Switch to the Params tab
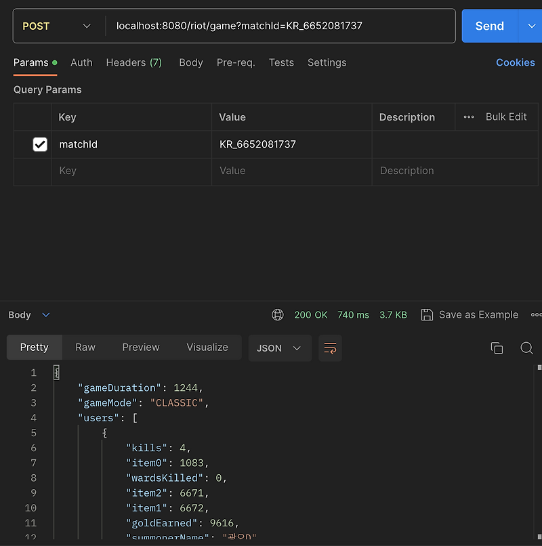The height and width of the screenshot is (546, 542). point(35,63)
